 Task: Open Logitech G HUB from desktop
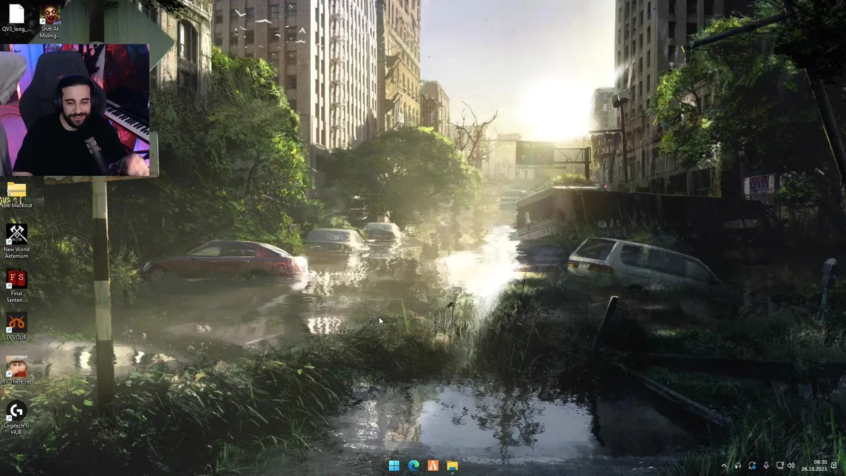pos(17,418)
